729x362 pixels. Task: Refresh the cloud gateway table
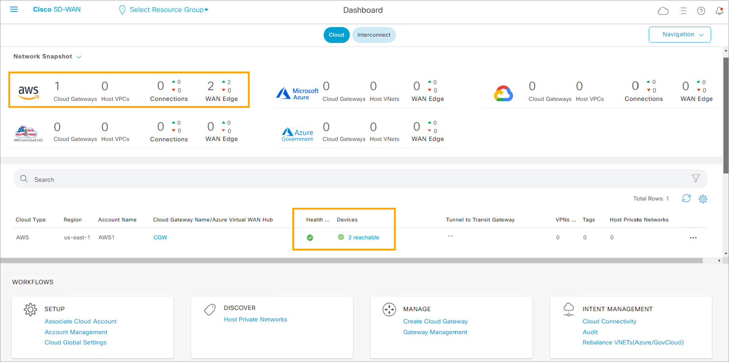click(x=686, y=198)
